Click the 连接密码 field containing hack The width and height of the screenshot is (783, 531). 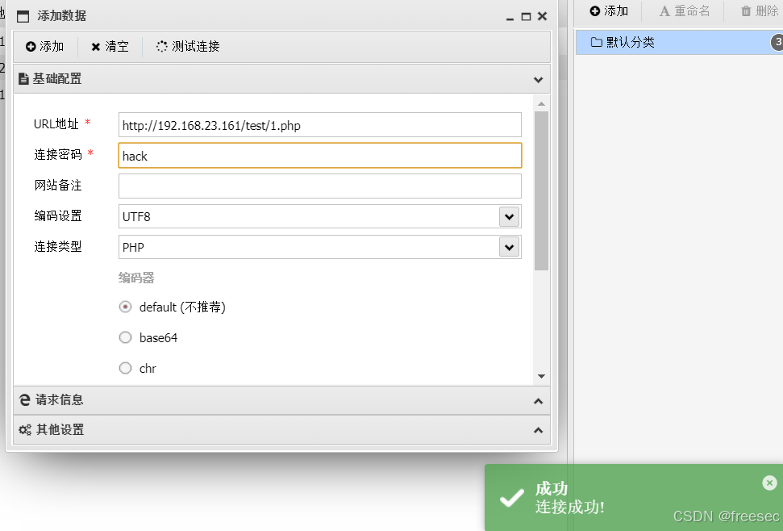click(319, 156)
